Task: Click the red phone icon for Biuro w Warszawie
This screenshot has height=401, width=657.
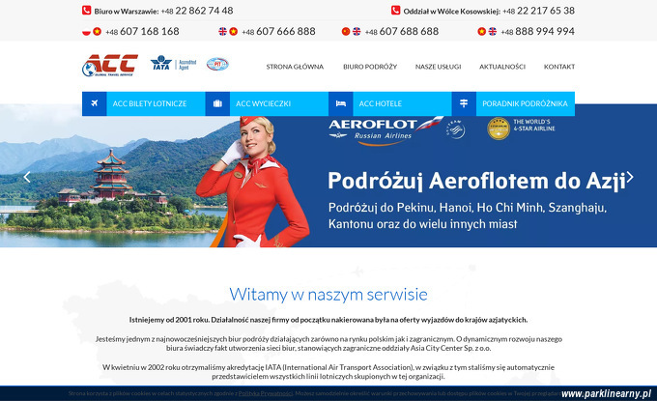Action: pos(86,11)
